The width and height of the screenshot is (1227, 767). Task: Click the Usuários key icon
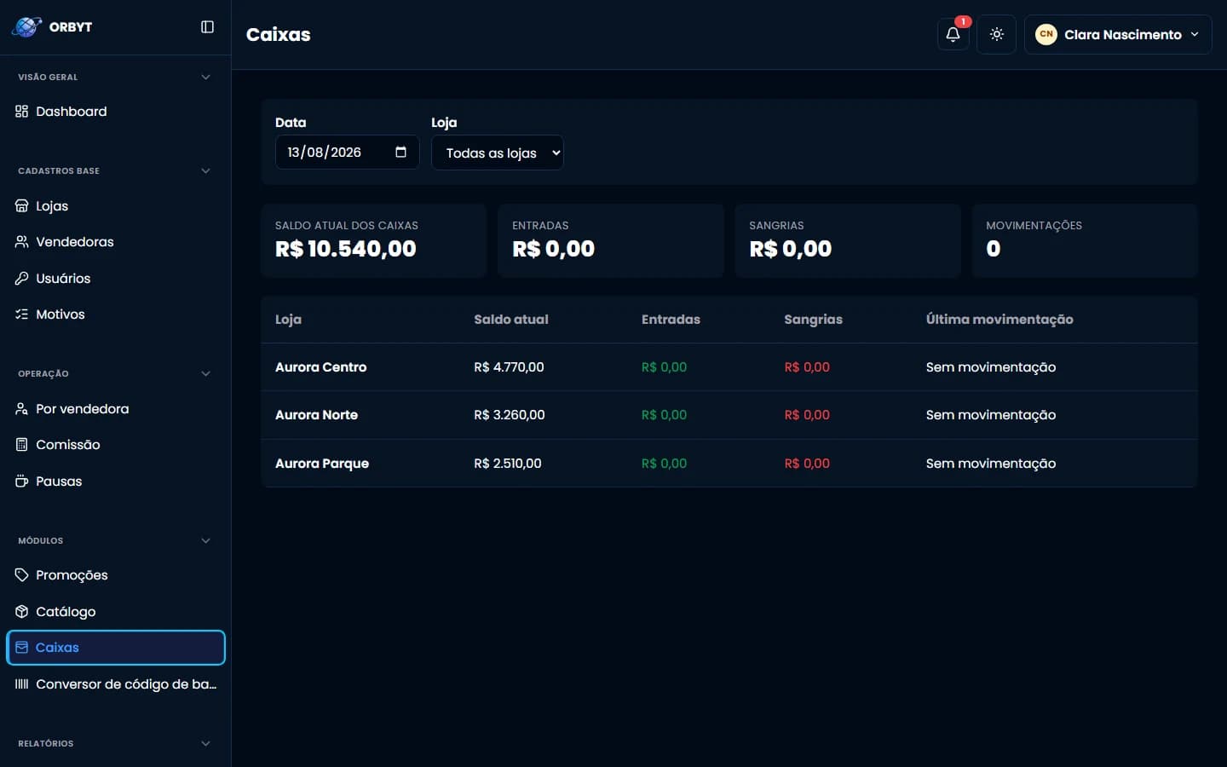click(22, 279)
